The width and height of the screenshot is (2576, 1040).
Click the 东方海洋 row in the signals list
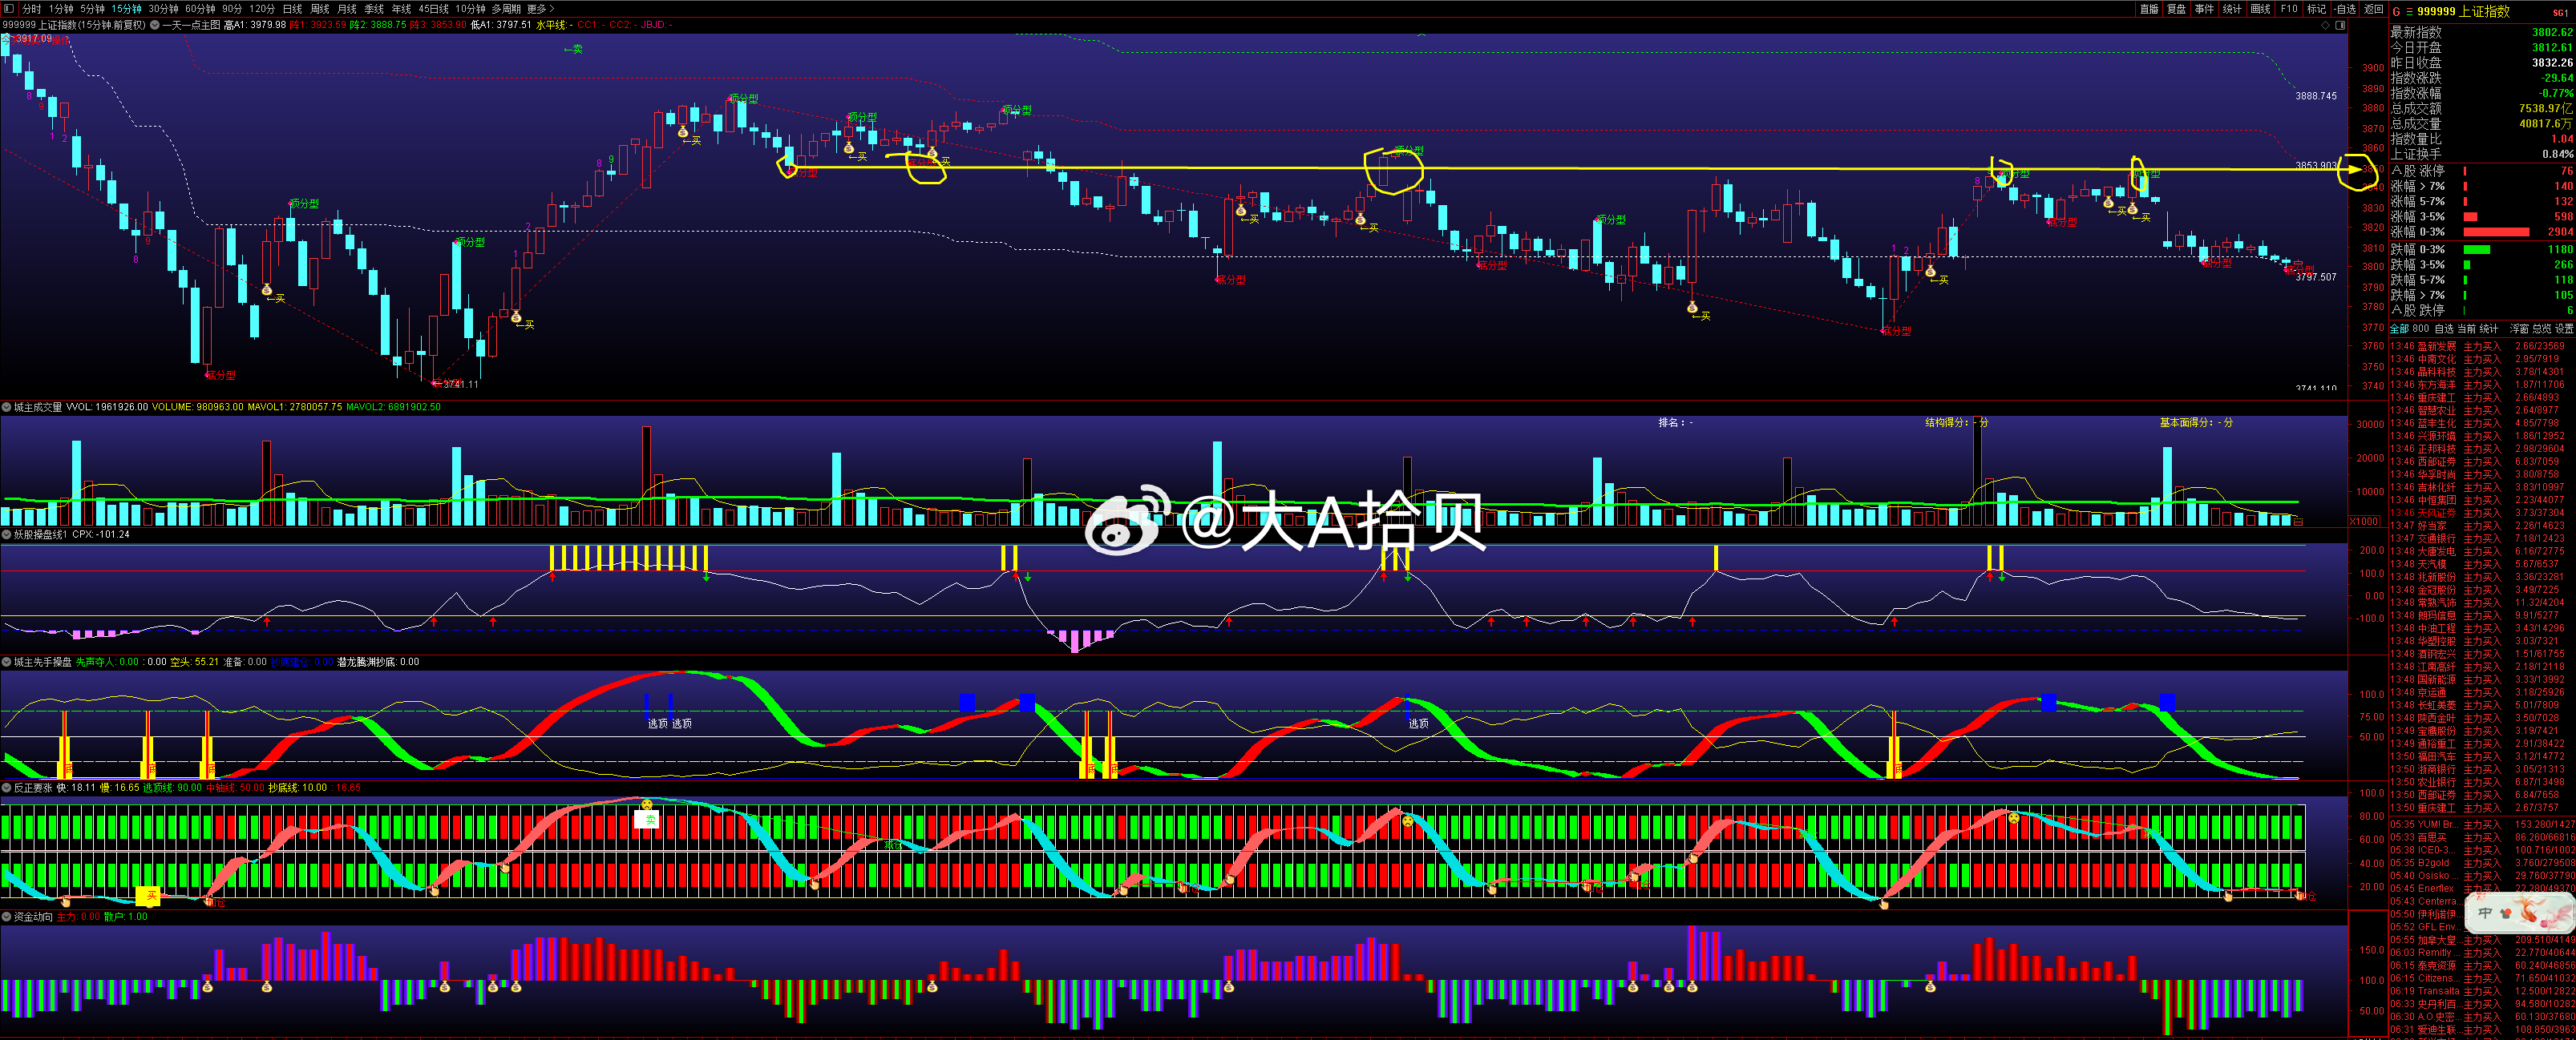(x=2481, y=385)
